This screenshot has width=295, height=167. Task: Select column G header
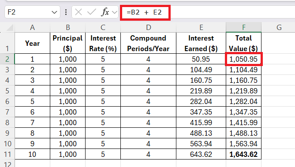pos(279,27)
